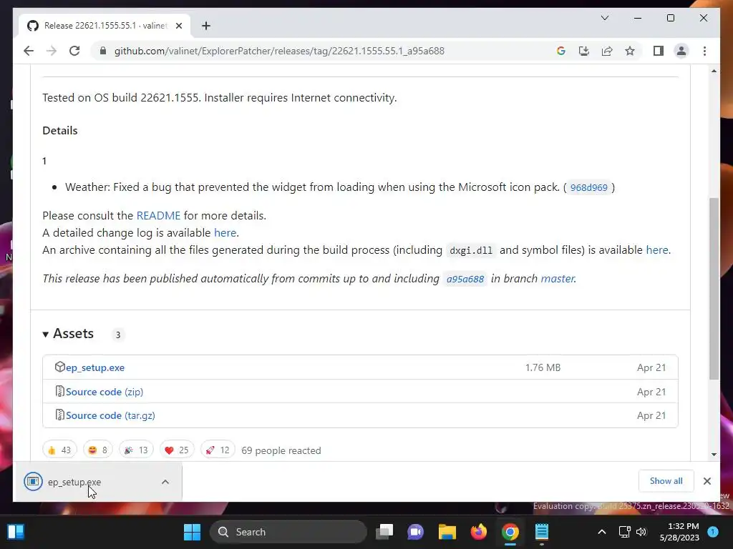The width and height of the screenshot is (733, 549).
Task: Collapse the Assets section triangle
Action: pos(45,335)
